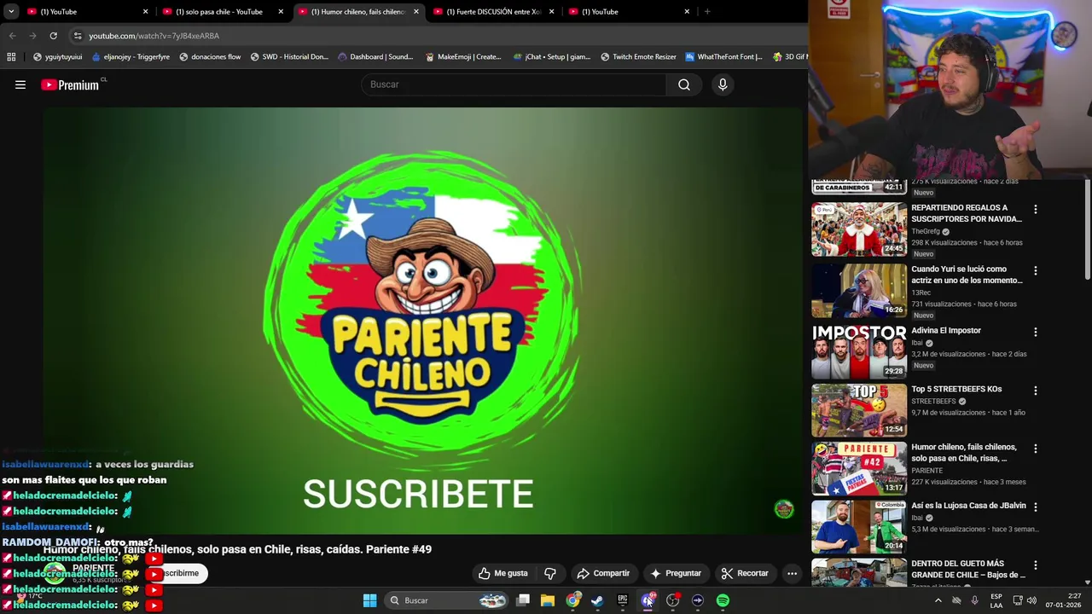Open Google Chrome from taskbar
This screenshot has height=614, width=1092.
click(572, 600)
